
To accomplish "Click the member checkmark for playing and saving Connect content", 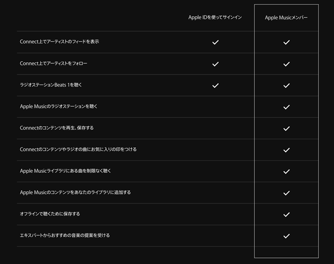I will 286,128.
